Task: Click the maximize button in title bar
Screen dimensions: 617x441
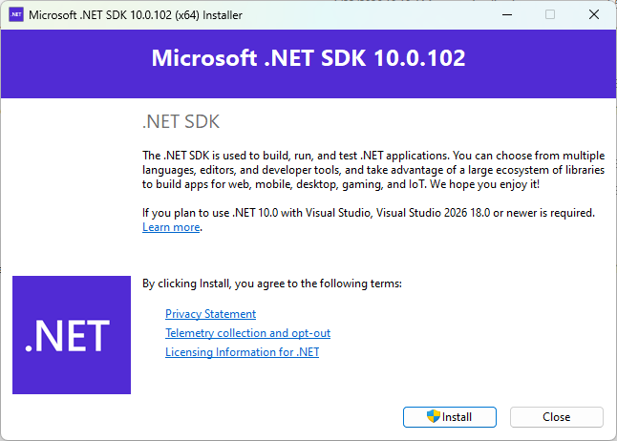Action: [550, 14]
